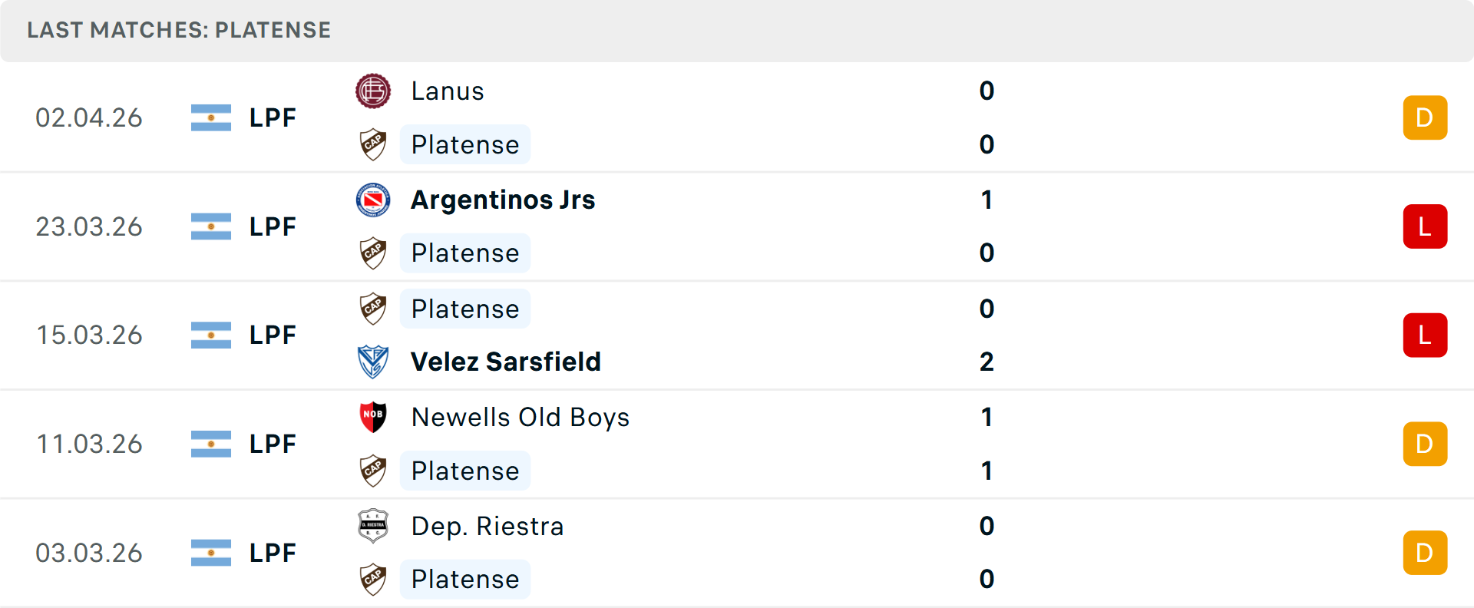Click the Lanus club crest icon
This screenshot has width=1474, height=608.
click(x=373, y=91)
